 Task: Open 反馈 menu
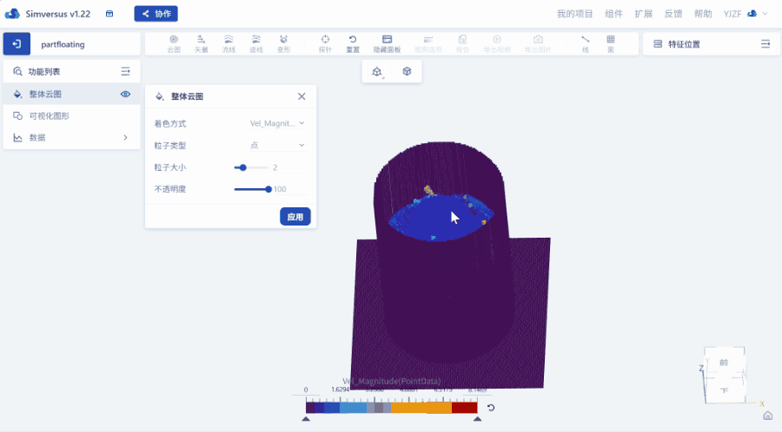pyautogui.click(x=673, y=14)
